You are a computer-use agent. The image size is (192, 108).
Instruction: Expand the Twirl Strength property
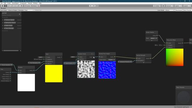(x=3, y=28)
